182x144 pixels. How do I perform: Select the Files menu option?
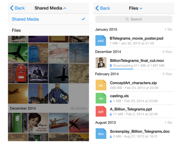click(x=48, y=30)
